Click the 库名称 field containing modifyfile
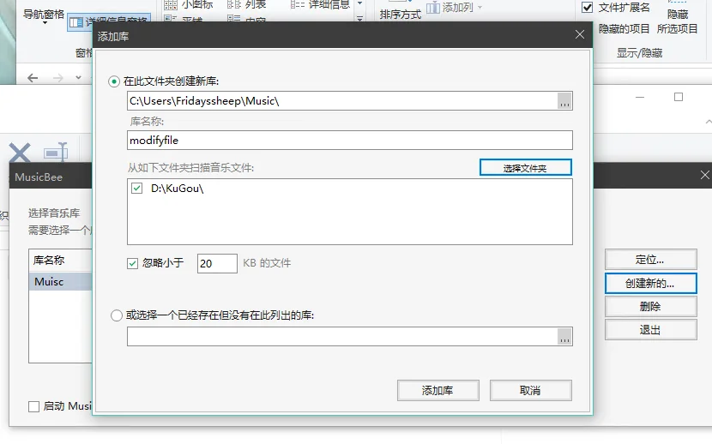 pos(350,140)
